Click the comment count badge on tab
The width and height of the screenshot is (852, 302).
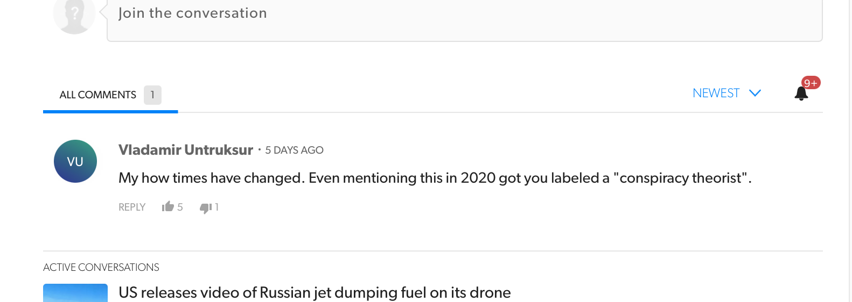tap(152, 95)
